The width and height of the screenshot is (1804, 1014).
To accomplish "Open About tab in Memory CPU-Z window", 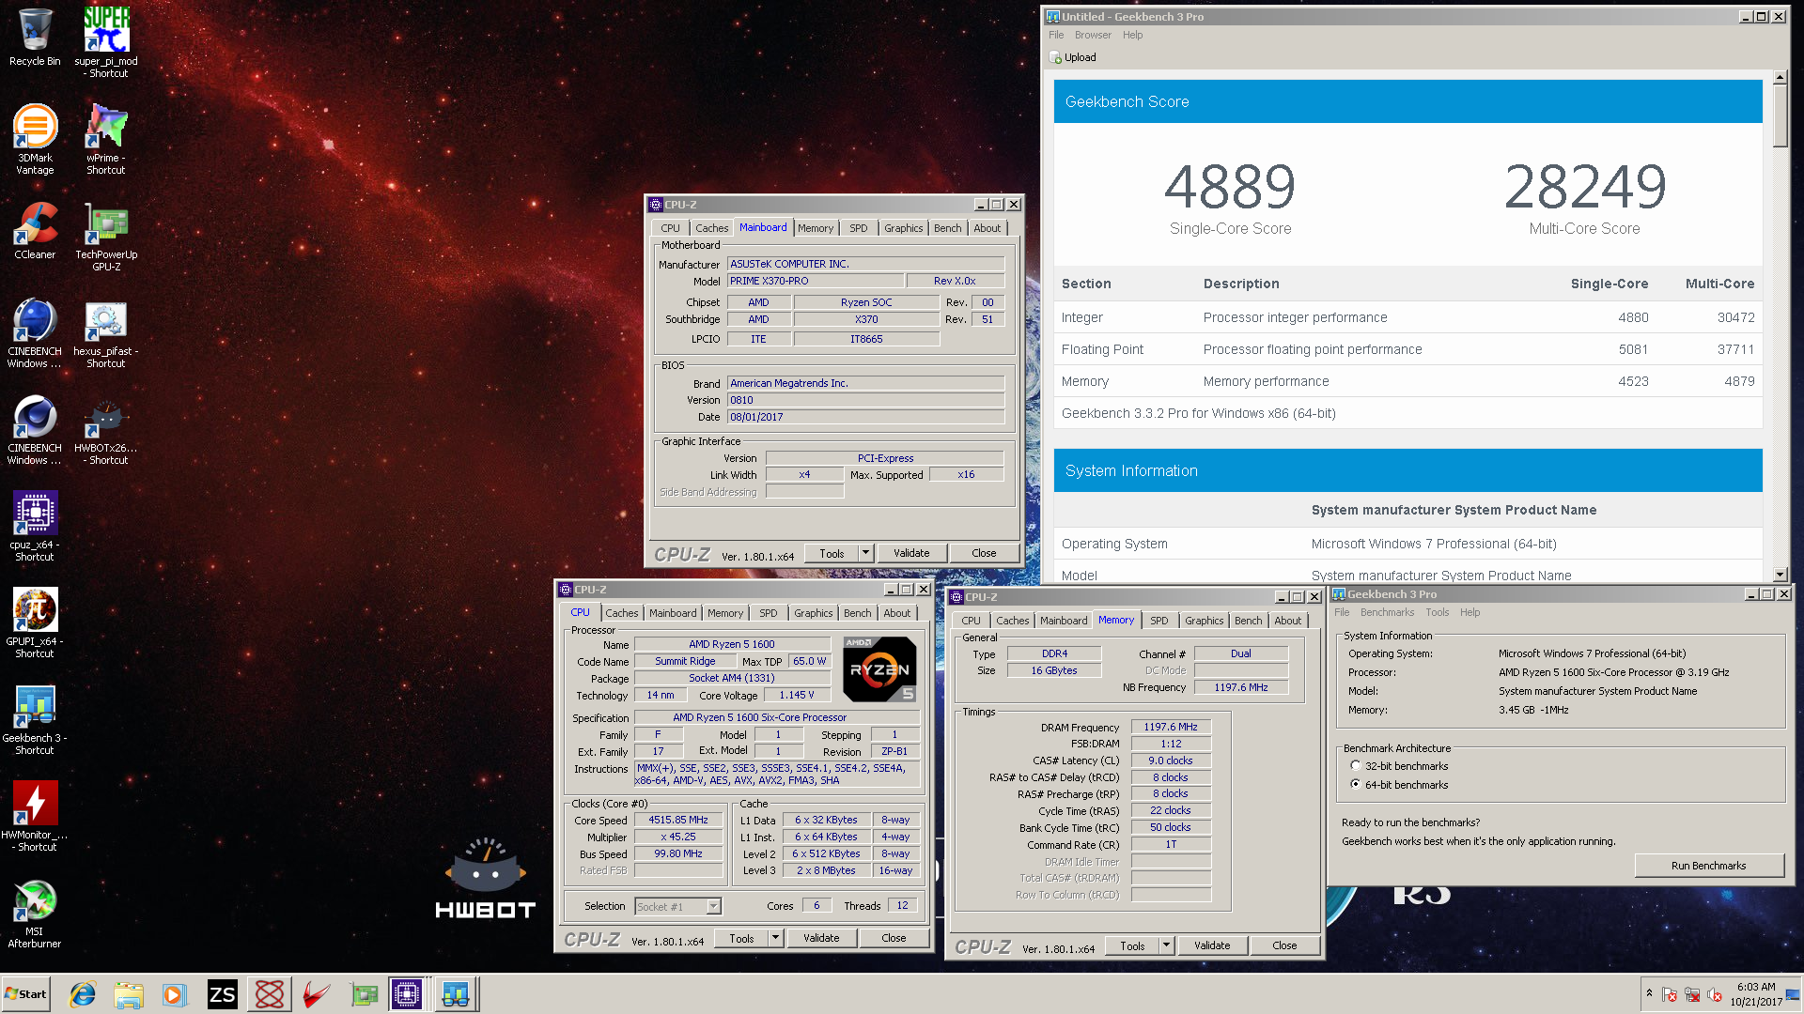I will click(1287, 621).
